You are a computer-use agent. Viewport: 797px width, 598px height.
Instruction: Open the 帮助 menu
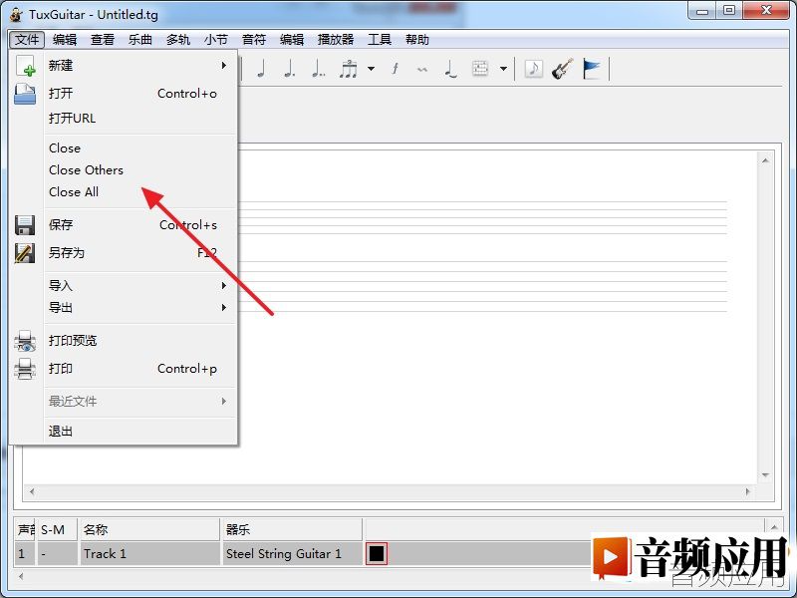417,40
